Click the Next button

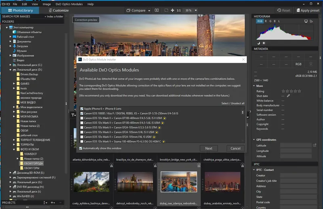click(x=208, y=148)
